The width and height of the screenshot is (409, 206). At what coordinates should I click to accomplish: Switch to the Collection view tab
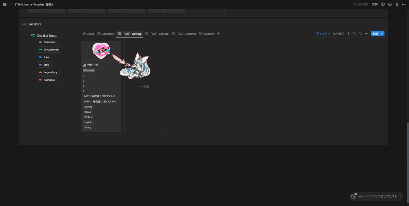[106, 34]
